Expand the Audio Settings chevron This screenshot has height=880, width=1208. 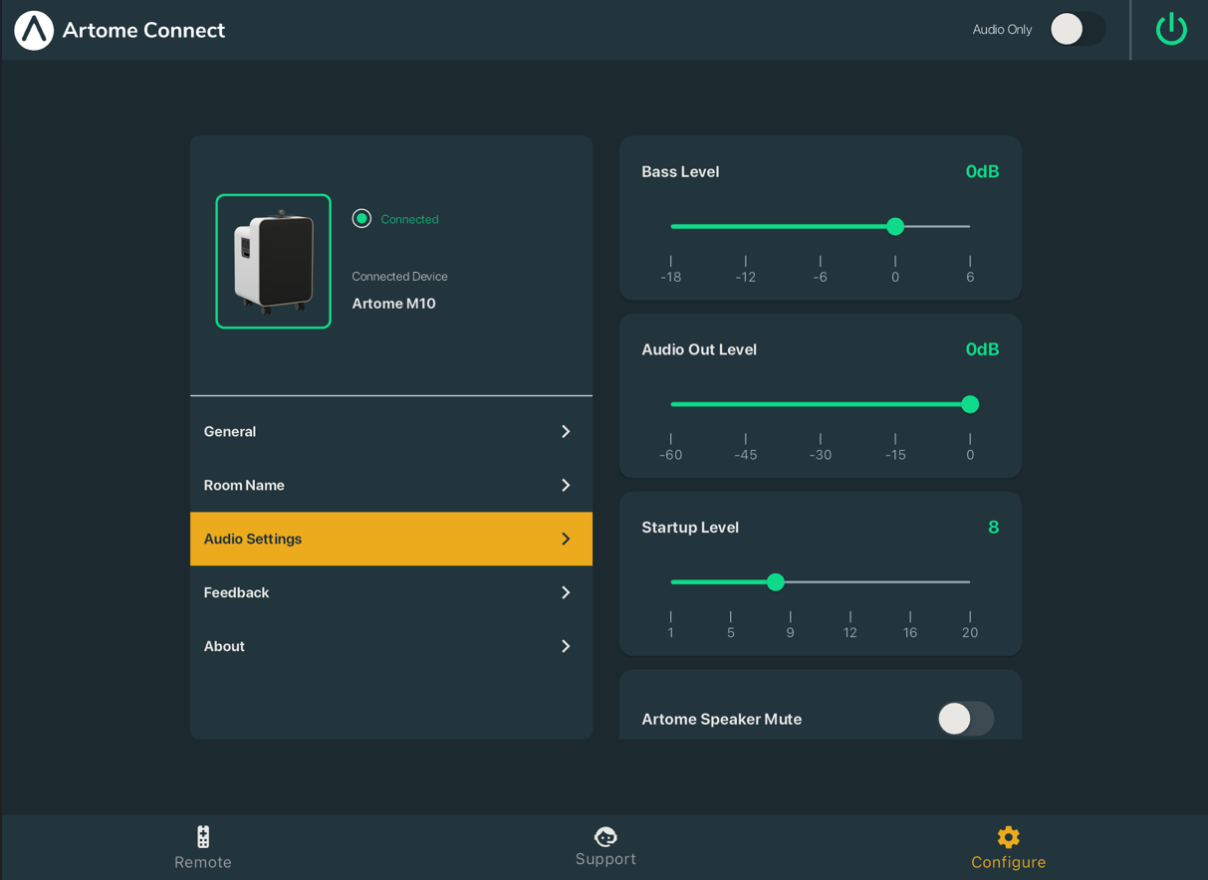(566, 539)
